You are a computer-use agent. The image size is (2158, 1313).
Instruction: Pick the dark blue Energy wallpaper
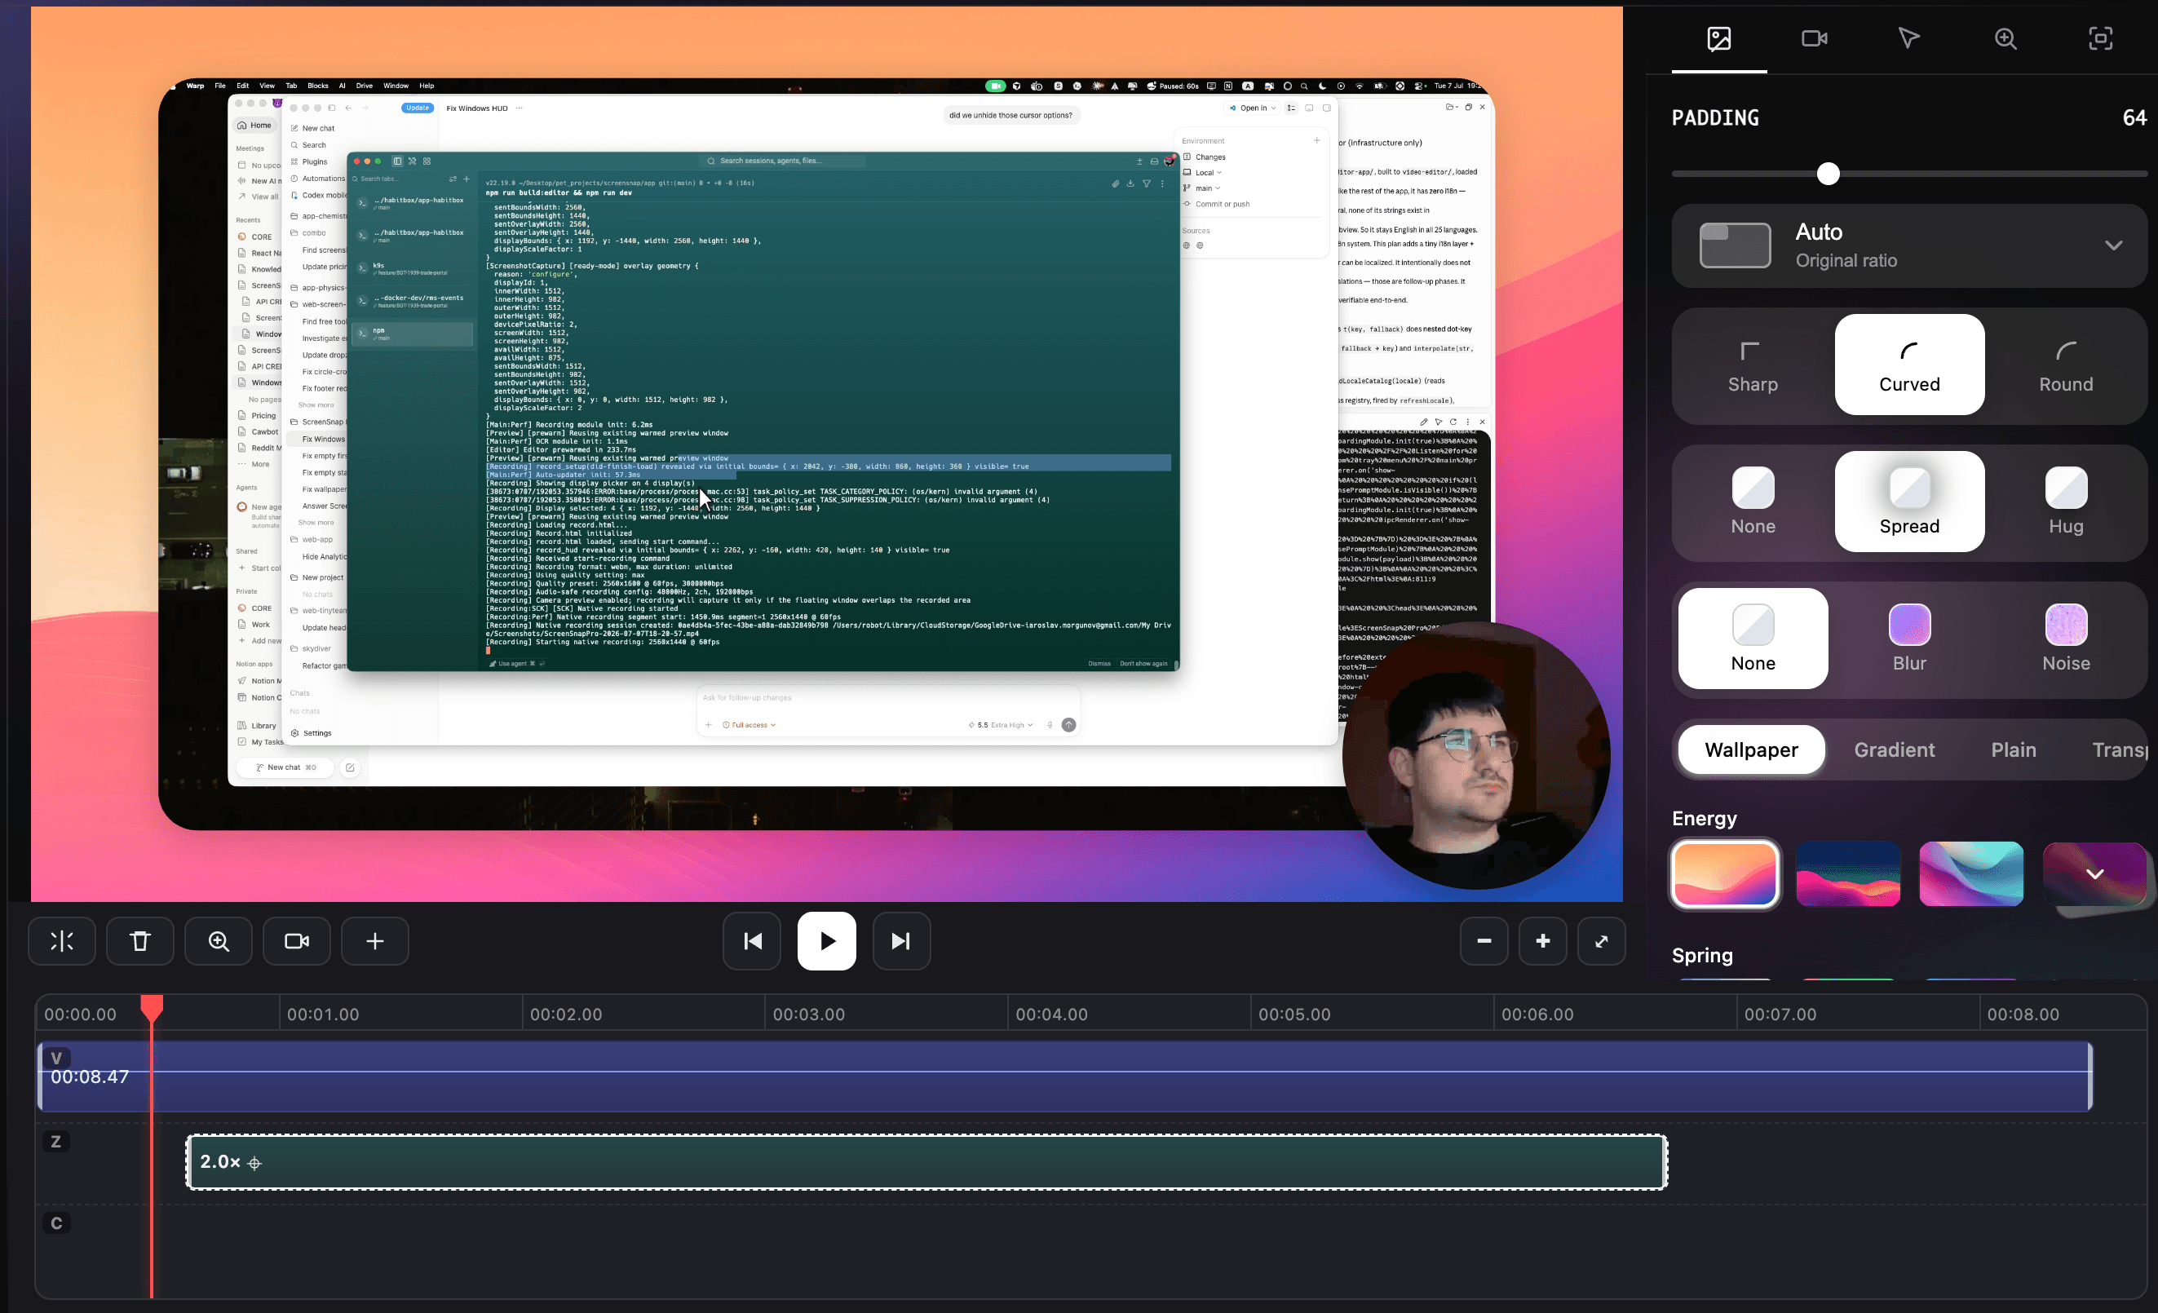pyautogui.click(x=1848, y=874)
